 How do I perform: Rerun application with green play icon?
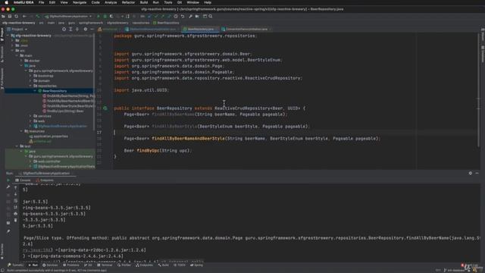(8, 180)
